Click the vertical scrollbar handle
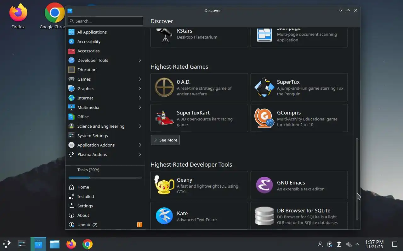This screenshot has width=403, height=251. [x=357, y=179]
